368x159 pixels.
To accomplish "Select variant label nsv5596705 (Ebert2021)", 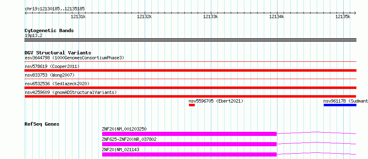I will 216,101.
